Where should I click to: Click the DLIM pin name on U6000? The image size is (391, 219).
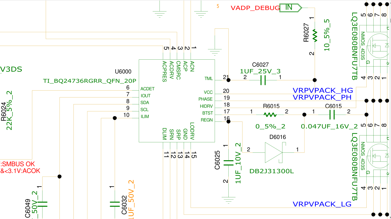click(165, 134)
